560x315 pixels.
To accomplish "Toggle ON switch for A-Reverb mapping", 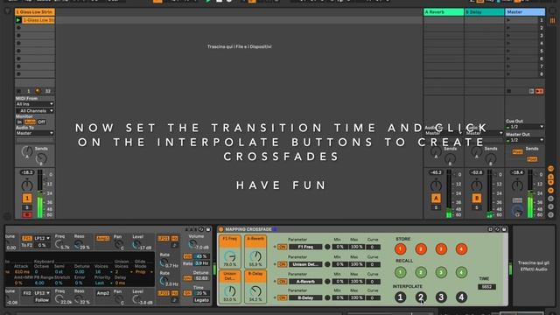I will coord(282,282).
